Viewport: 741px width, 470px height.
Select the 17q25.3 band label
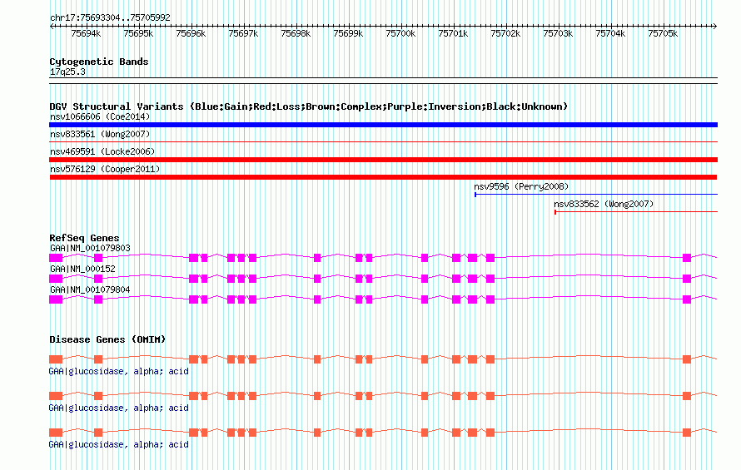point(67,72)
